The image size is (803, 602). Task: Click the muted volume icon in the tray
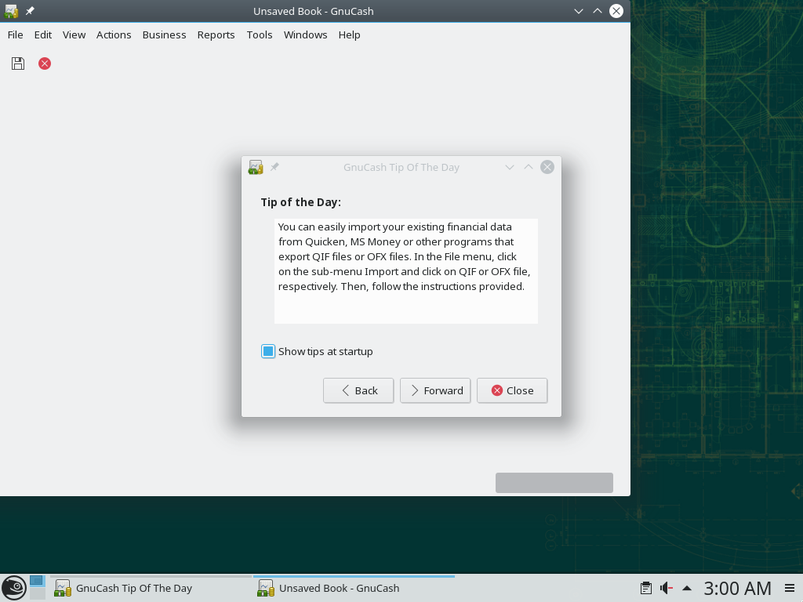[x=667, y=588]
